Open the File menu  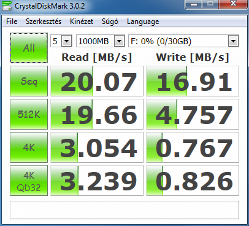pos(12,21)
